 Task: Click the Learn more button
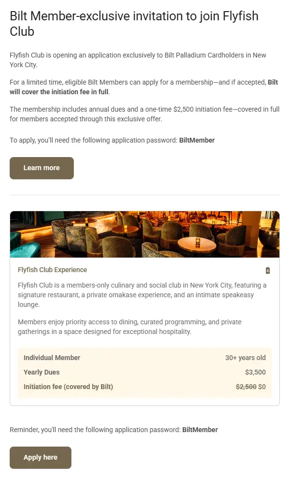click(x=41, y=168)
